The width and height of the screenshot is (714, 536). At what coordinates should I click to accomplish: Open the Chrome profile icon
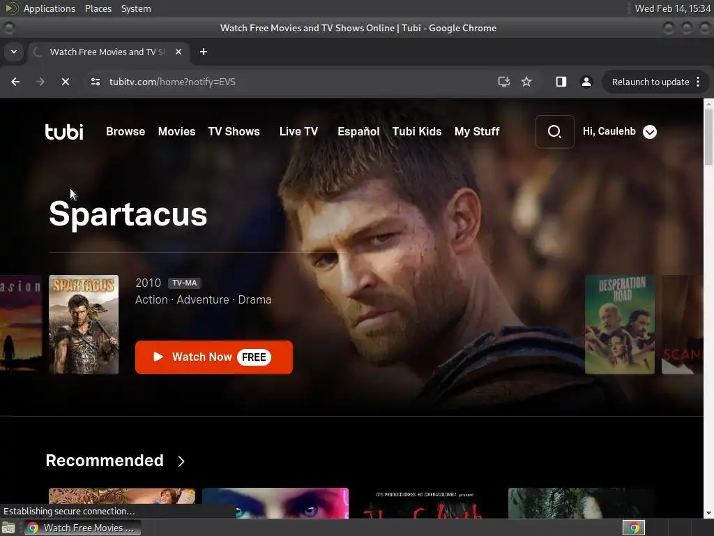[x=586, y=82]
